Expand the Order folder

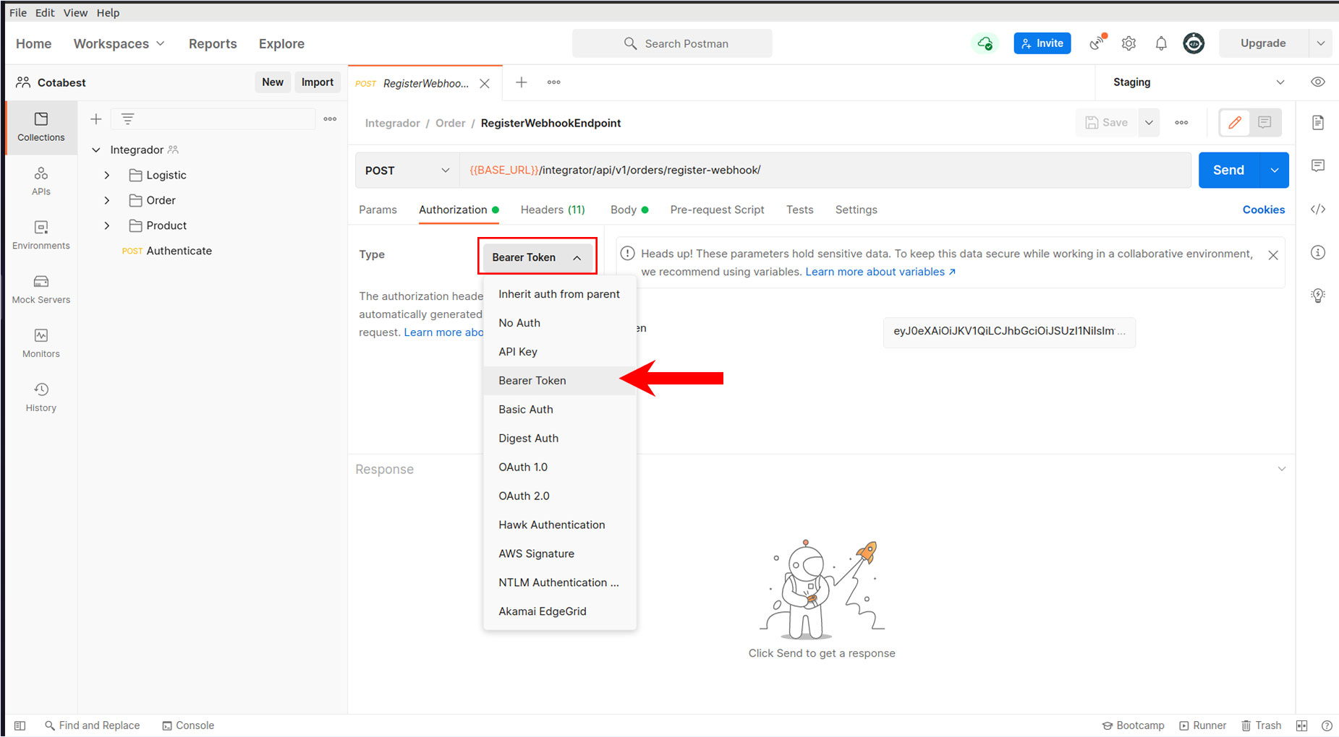107,200
